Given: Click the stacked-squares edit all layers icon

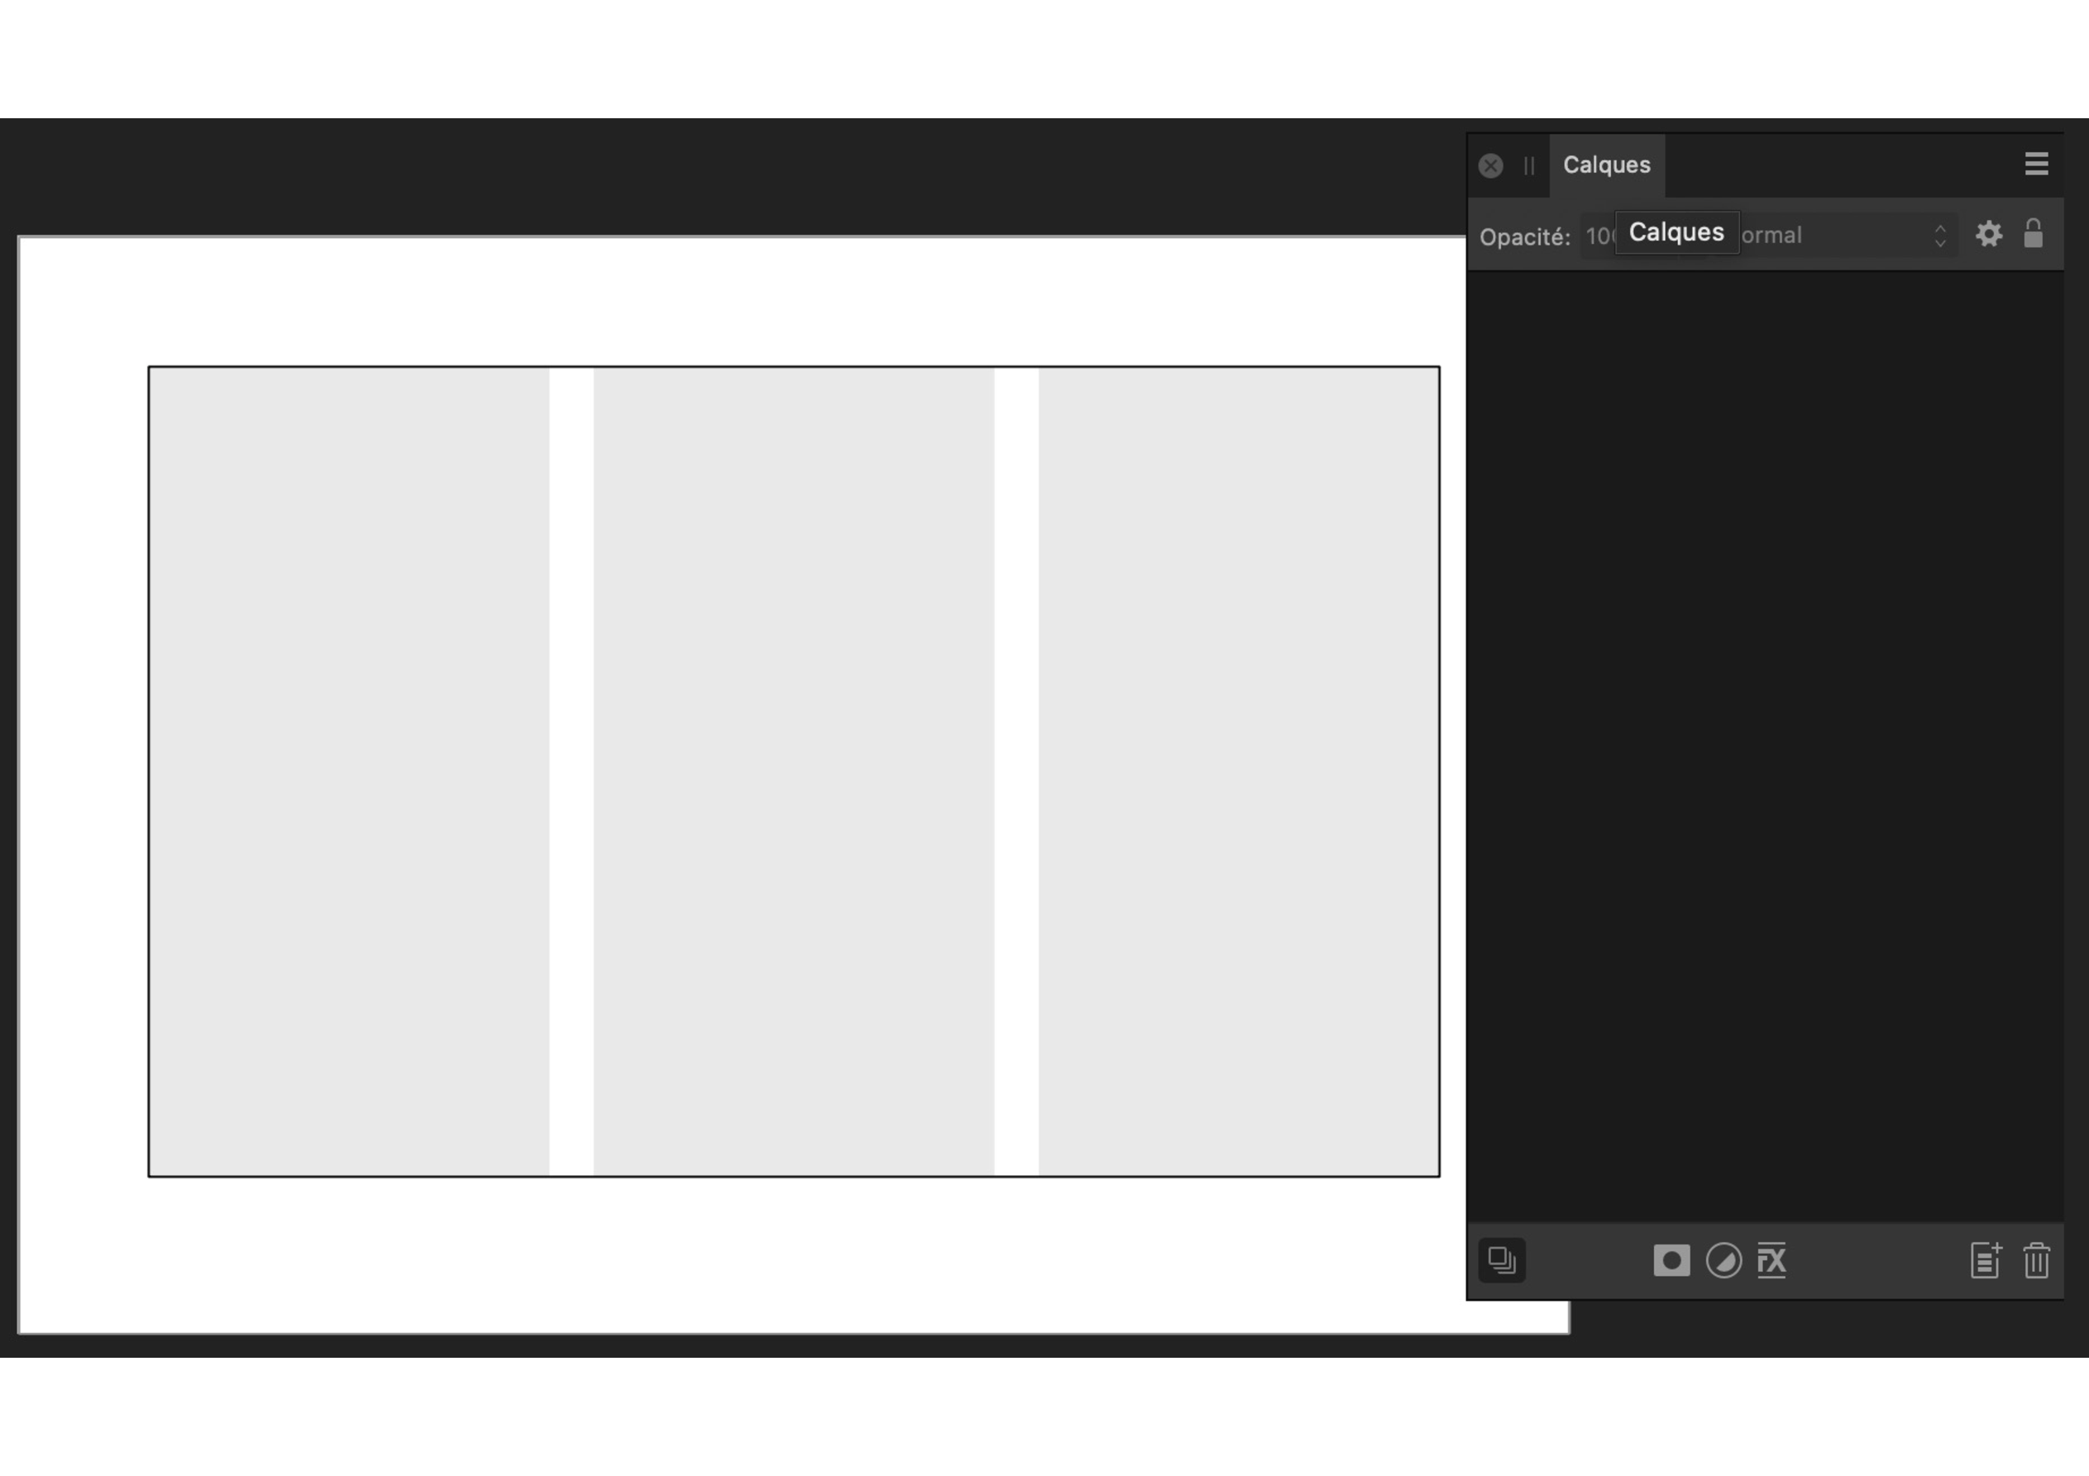Looking at the screenshot, I should [1501, 1260].
